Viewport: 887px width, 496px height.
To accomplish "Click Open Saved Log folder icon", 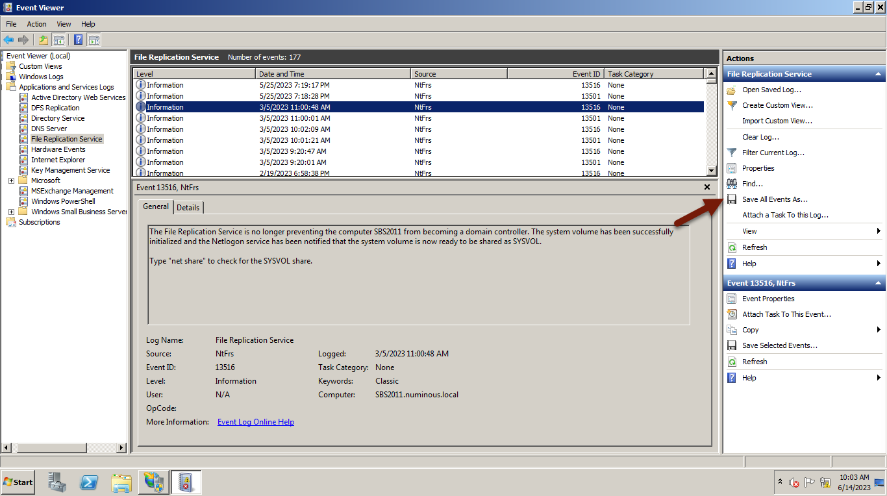I will 732,90.
